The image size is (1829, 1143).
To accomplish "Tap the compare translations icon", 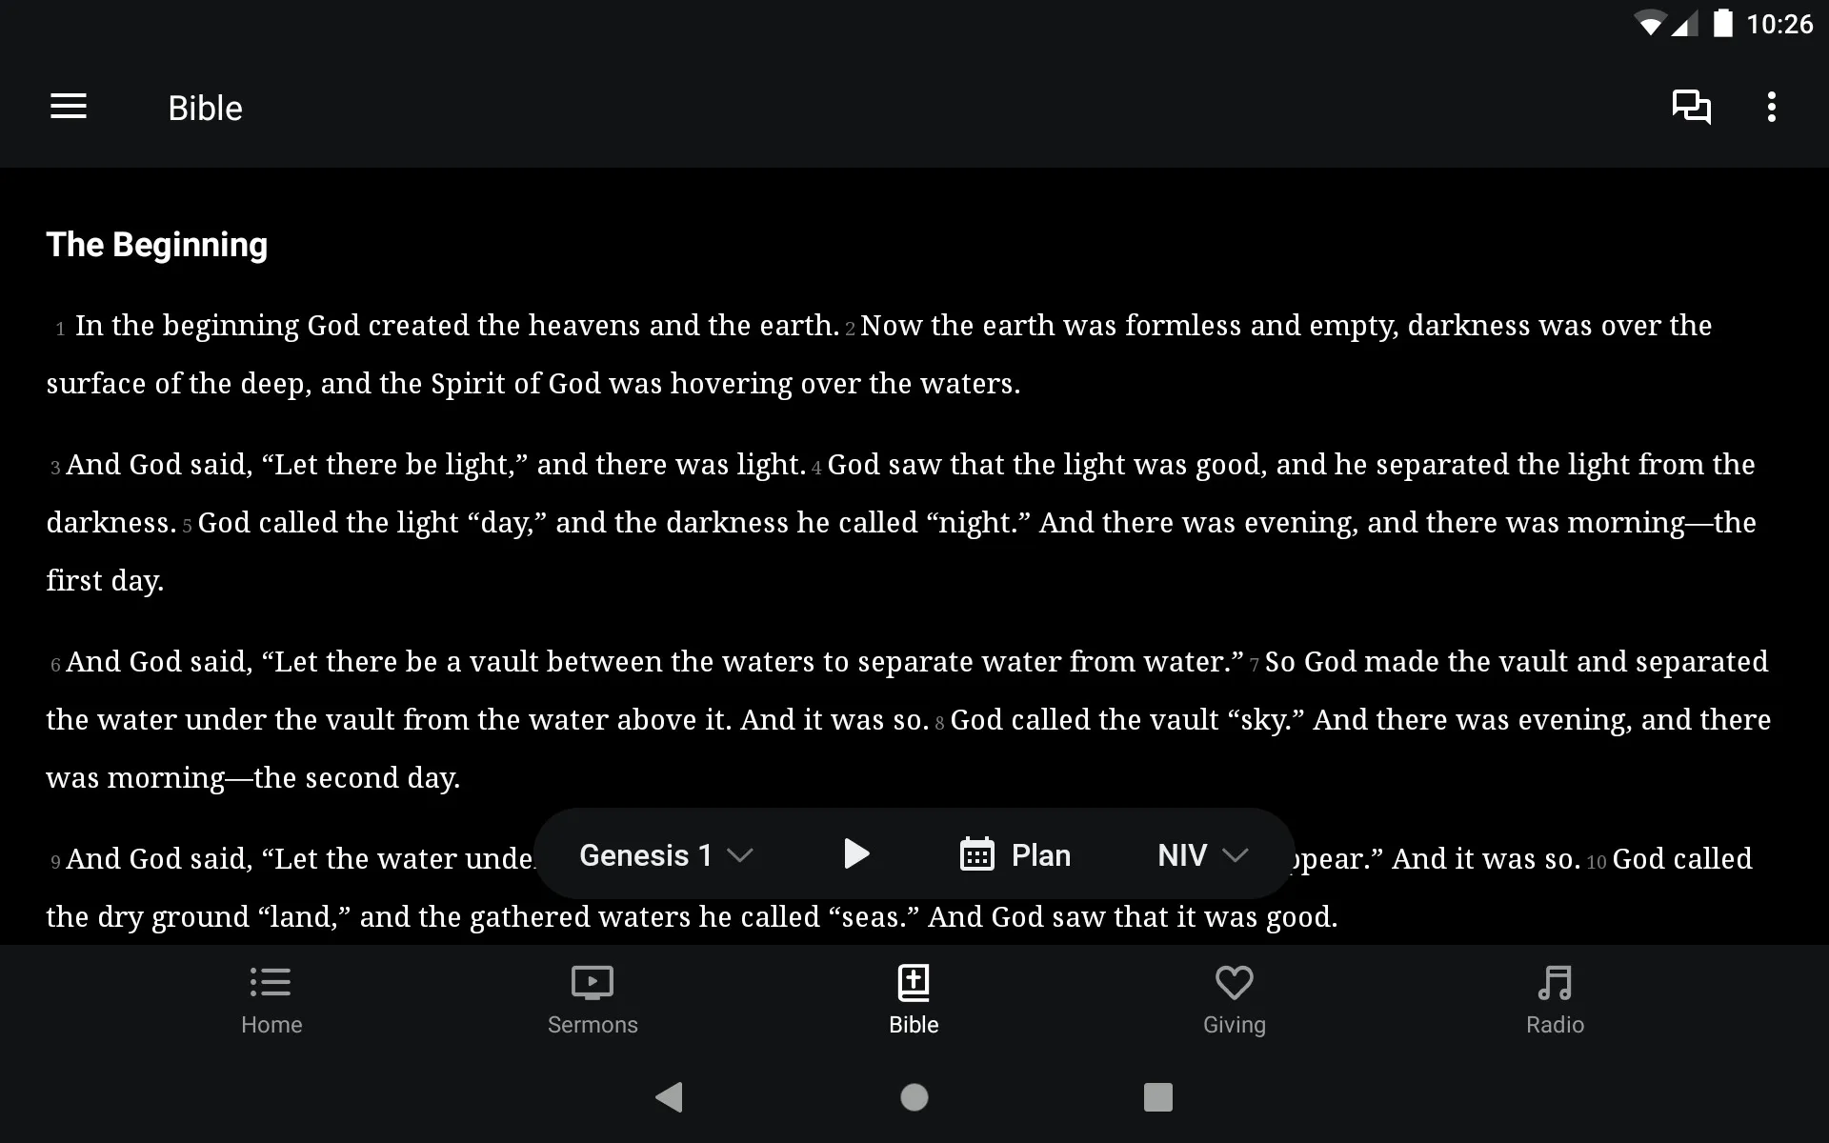I will coord(1691,107).
